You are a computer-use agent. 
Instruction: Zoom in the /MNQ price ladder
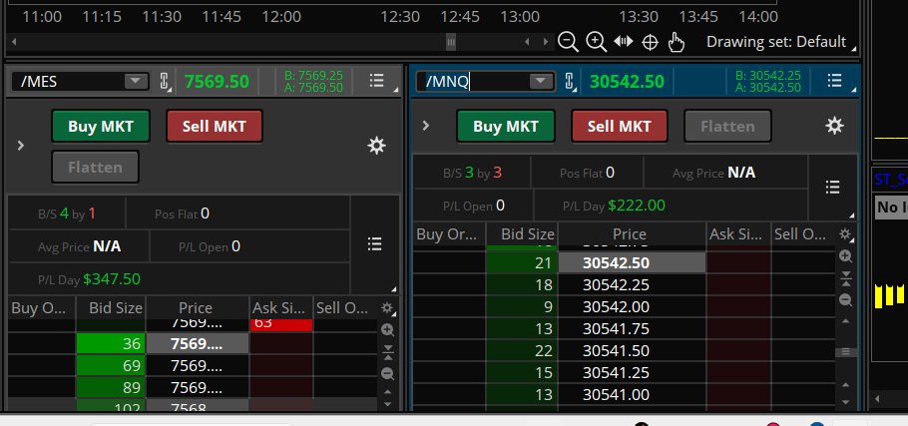[x=845, y=256]
